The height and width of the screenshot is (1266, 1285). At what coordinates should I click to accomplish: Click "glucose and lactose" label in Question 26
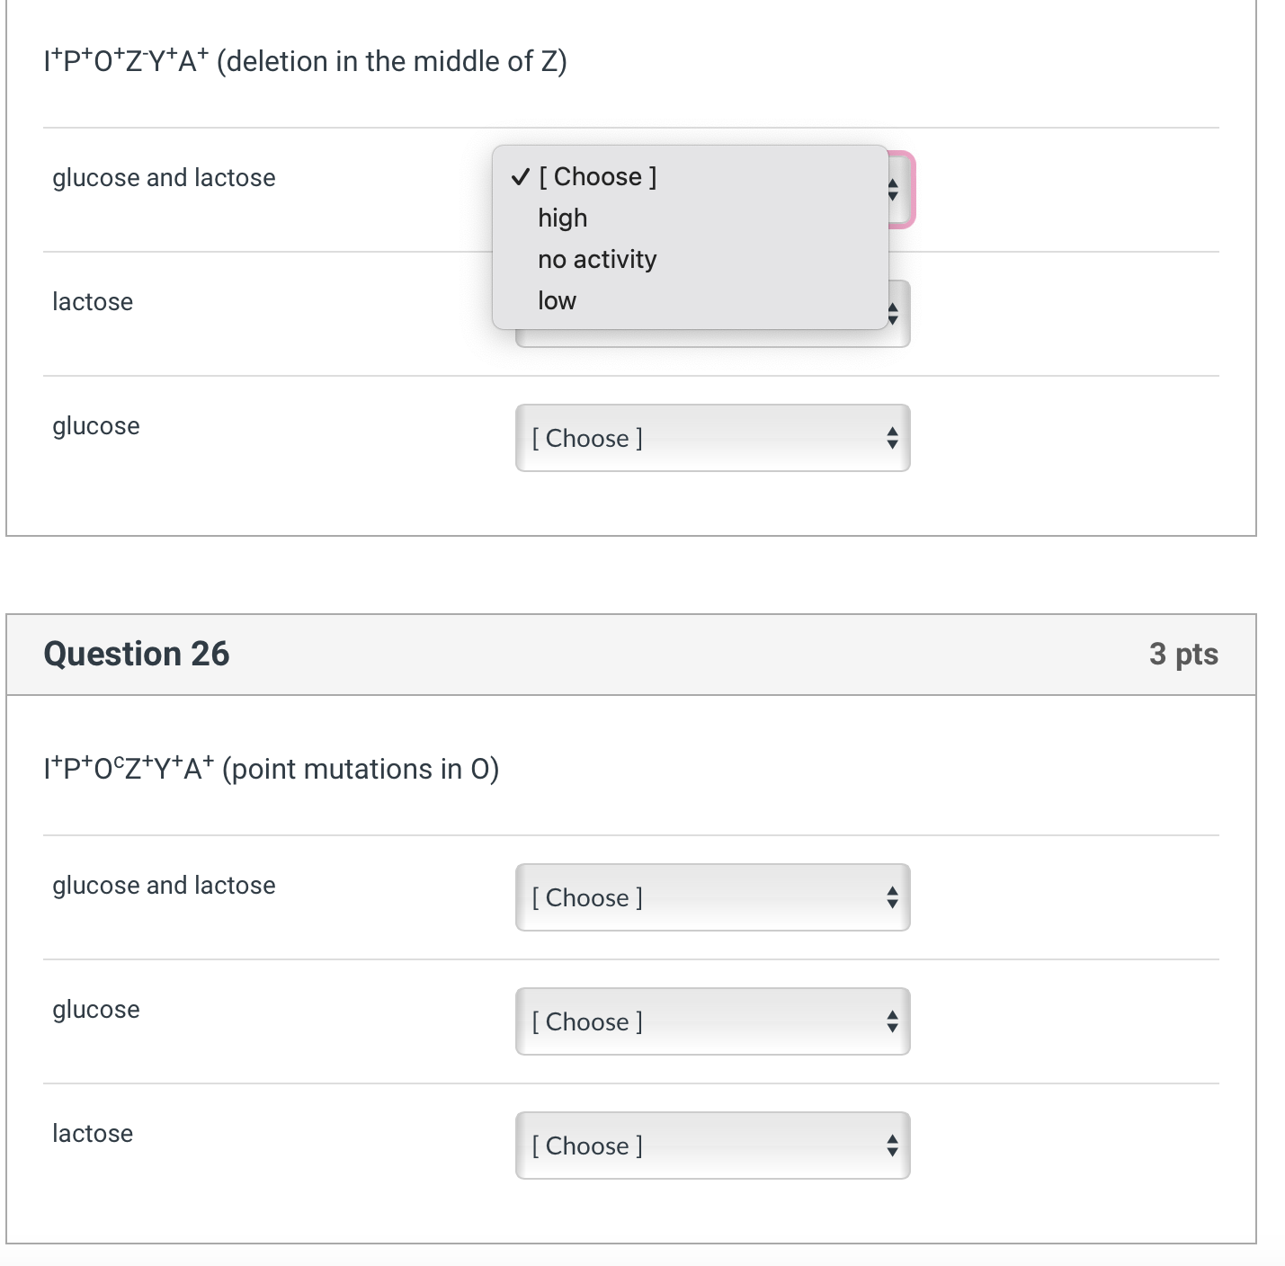pyautogui.click(x=164, y=886)
